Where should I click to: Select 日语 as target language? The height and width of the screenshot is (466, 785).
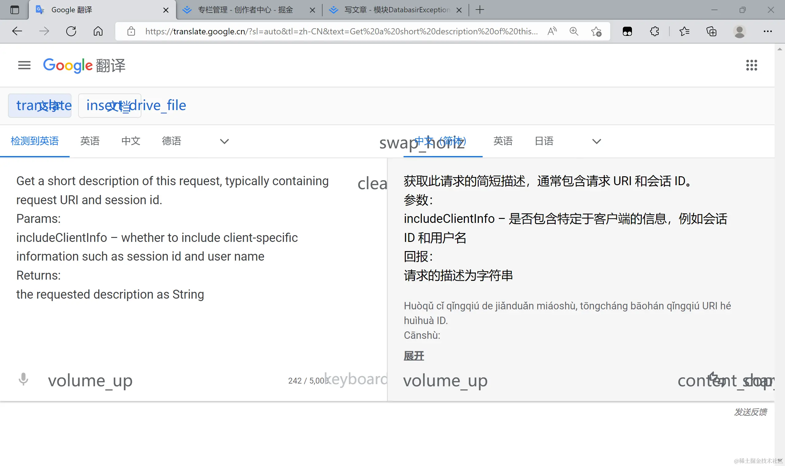544,141
